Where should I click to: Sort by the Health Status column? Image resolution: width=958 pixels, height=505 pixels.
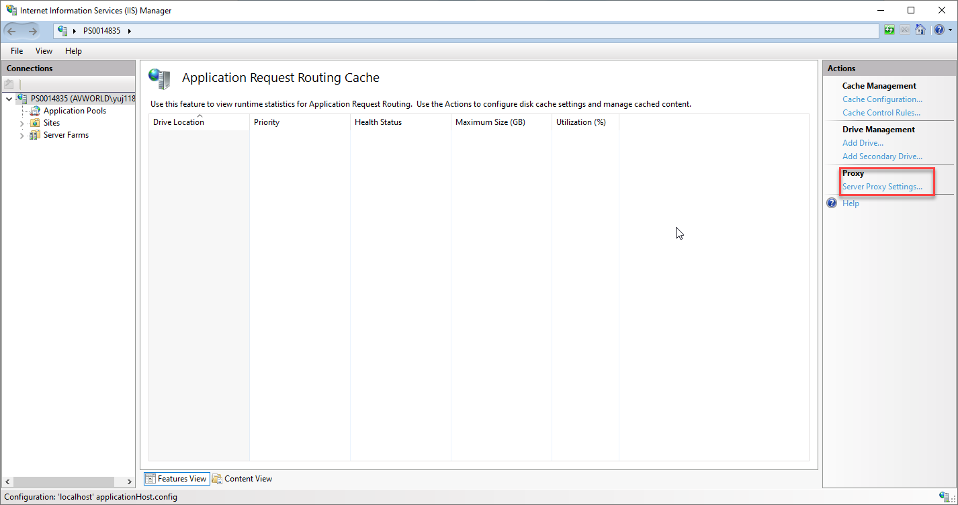[x=400, y=122]
